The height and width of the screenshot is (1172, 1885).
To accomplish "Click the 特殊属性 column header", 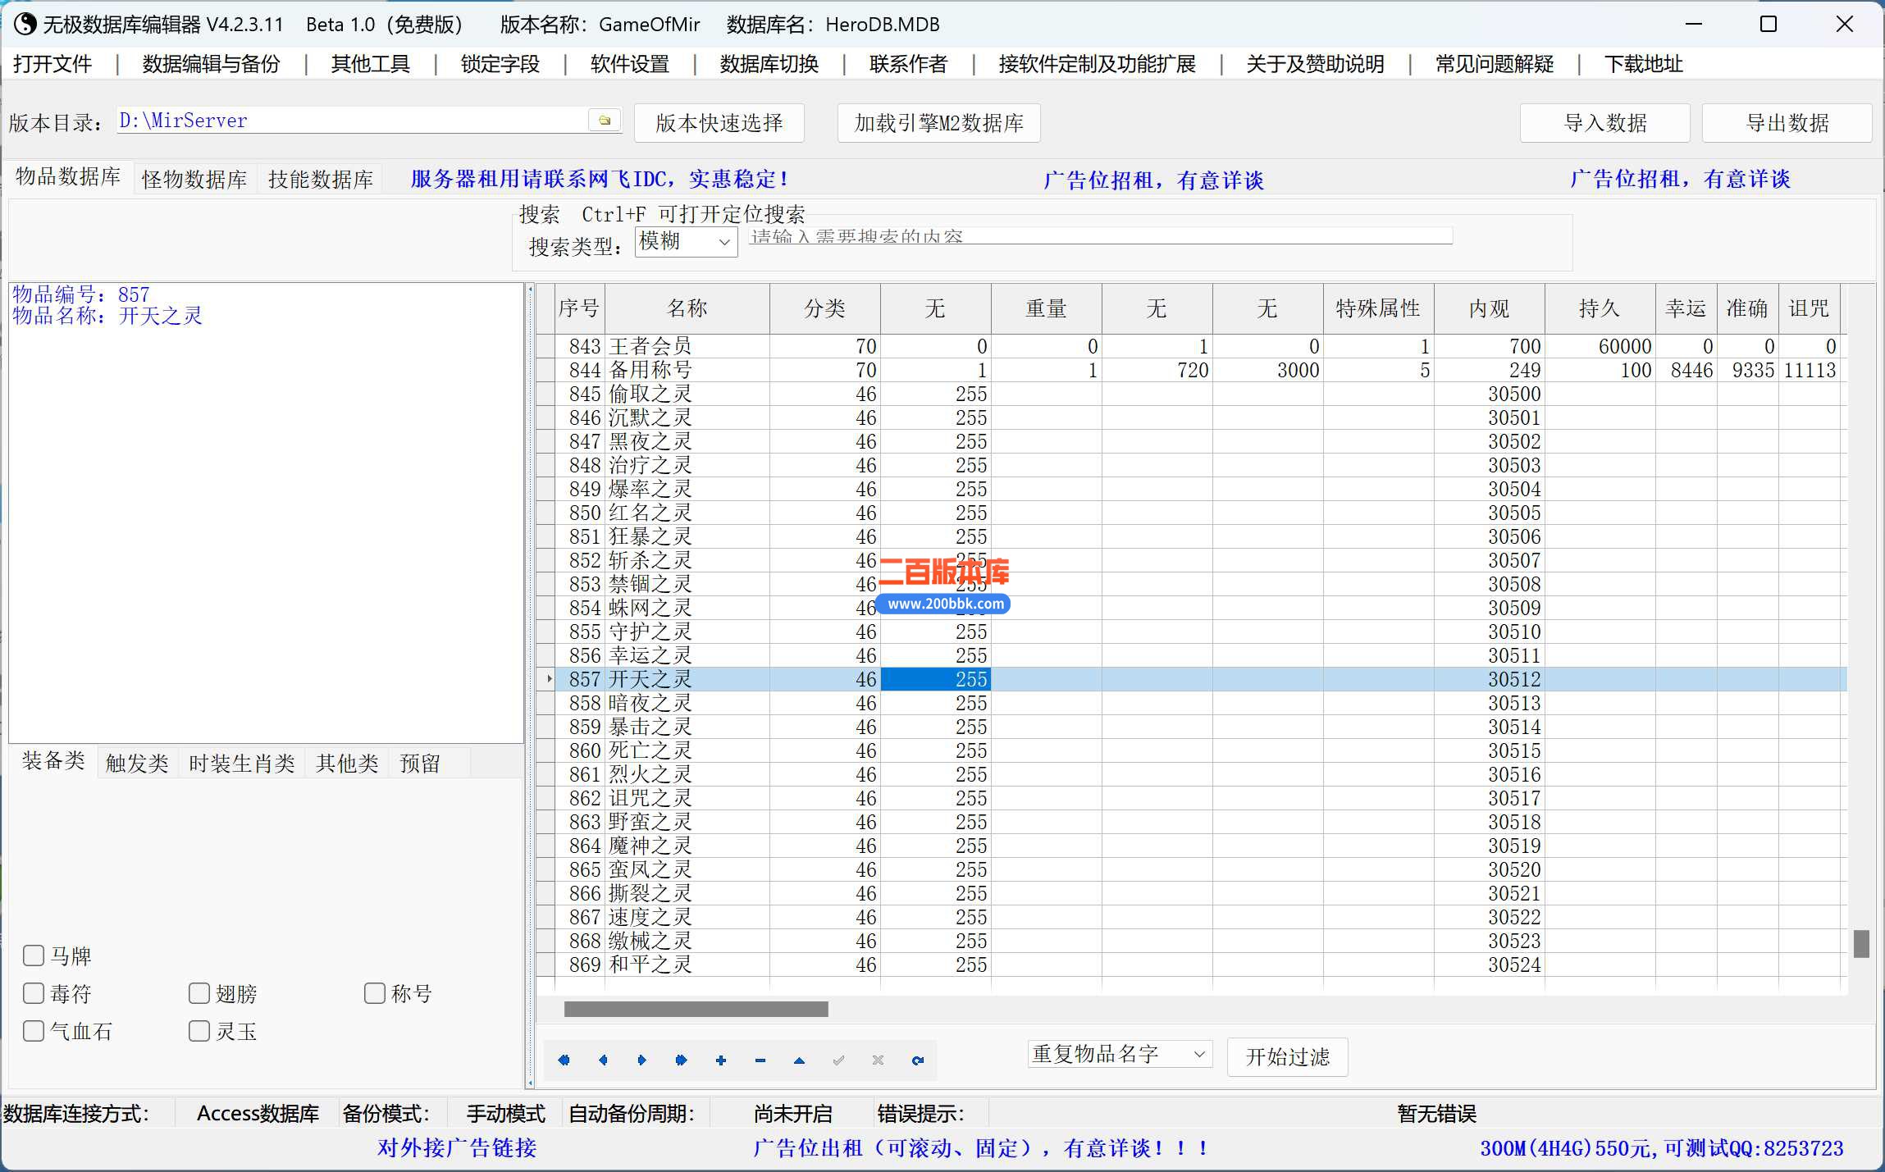I will tap(1379, 308).
